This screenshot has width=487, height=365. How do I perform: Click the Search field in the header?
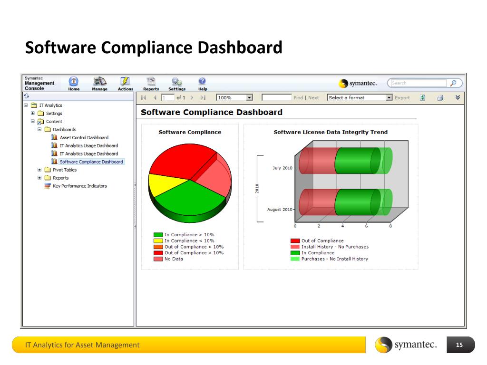[x=419, y=83]
